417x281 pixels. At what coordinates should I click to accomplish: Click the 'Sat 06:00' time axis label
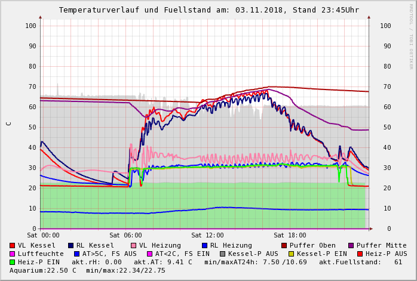pos(125,235)
